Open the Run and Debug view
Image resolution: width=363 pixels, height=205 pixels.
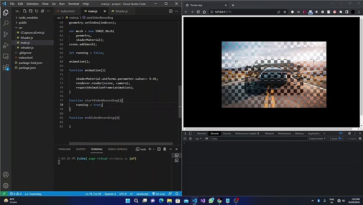(x=6, y=45)
